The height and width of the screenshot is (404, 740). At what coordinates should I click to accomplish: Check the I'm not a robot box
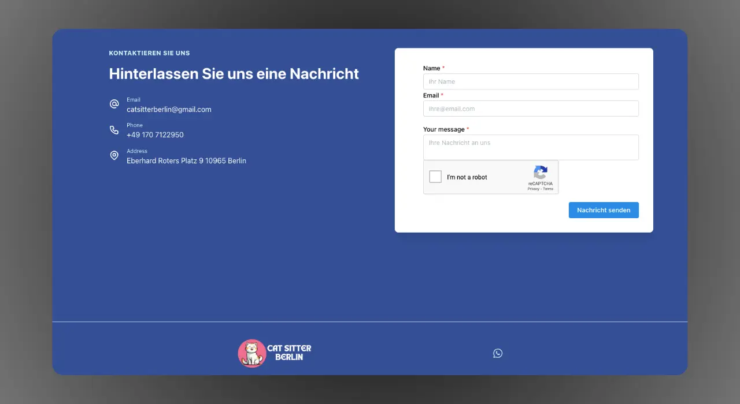[435, 177]
